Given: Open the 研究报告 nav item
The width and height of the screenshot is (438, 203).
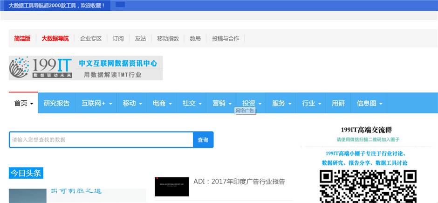Looking at the screenshot, I should point(57,103).
